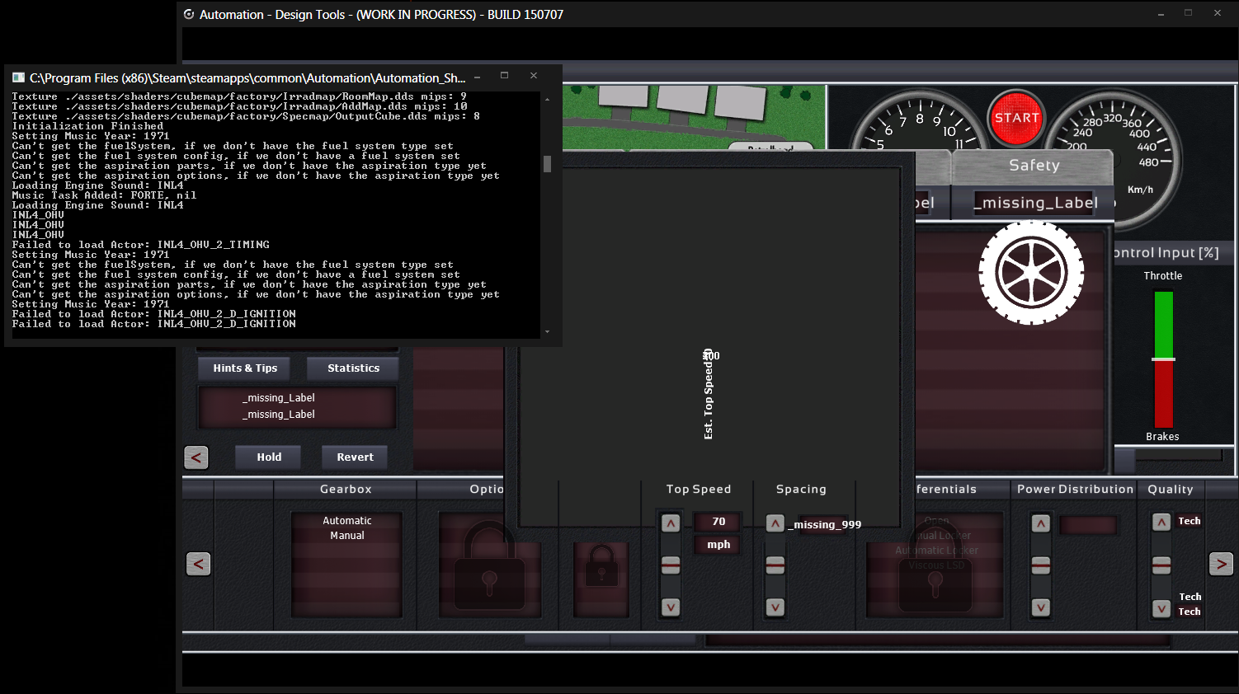
Task: Click the mph unit button
Action: [x=718, y=545]
